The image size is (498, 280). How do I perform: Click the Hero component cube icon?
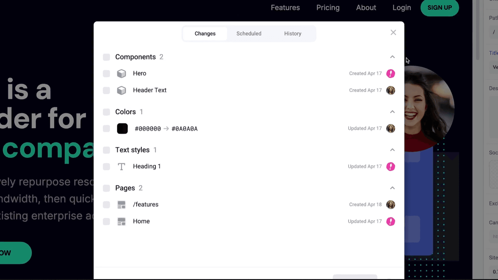click(121, 73)
